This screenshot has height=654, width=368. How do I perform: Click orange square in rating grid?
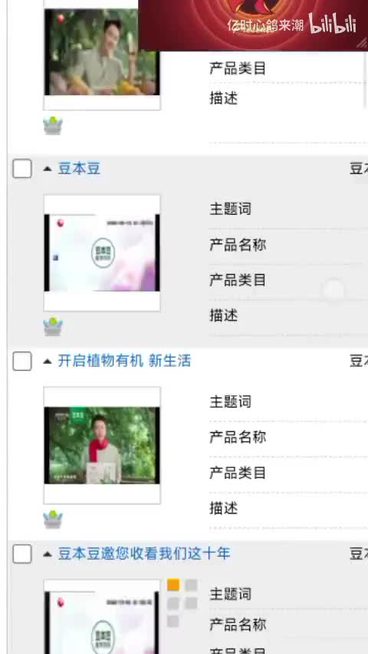click(173, 585)
